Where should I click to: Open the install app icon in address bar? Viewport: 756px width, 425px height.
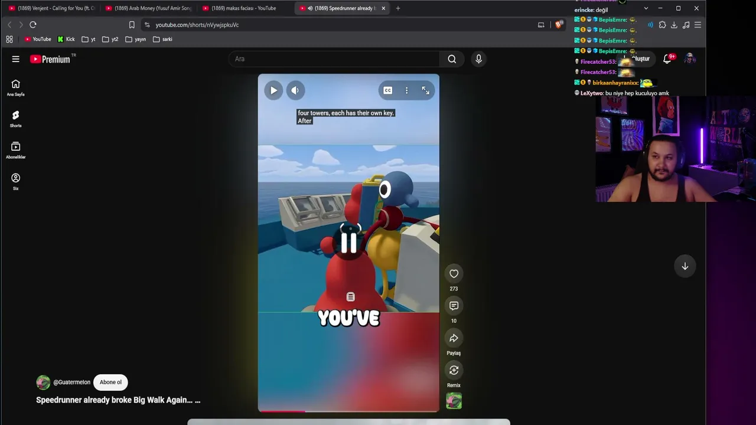click(541, 25)
